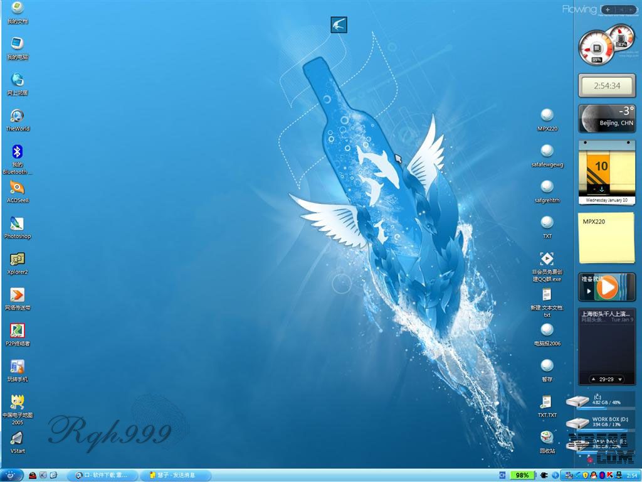
Task: Launch TheWorld browser shortcut
Action: coord(17,116)
